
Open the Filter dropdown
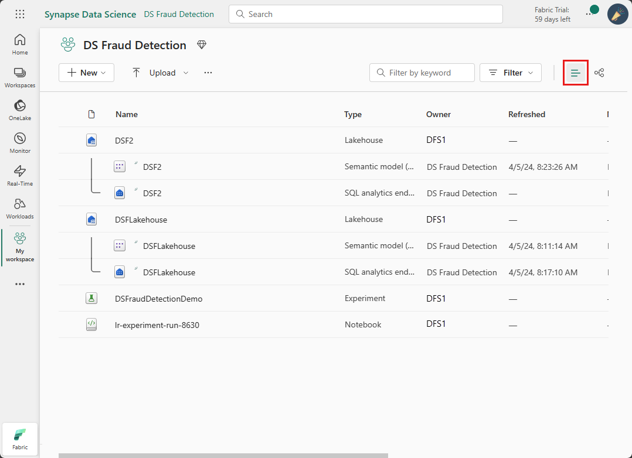(510, 73)
